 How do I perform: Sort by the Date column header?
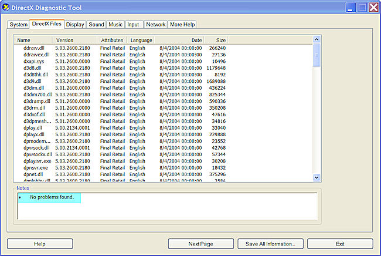pos(179,40)
